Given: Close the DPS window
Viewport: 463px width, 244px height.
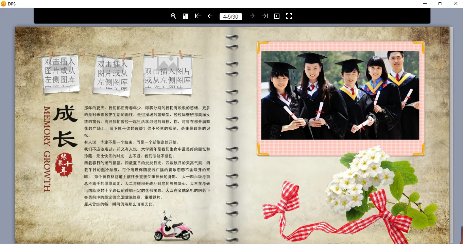Looking at the screenshot, I should click(456, 4).
